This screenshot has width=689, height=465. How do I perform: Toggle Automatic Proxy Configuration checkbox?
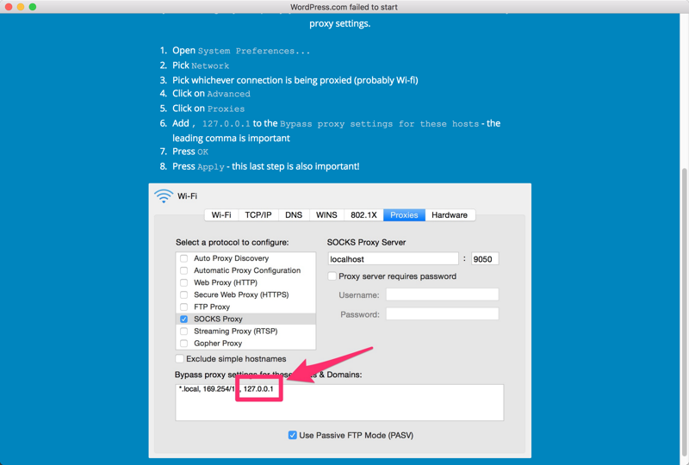[x=184, y=270]
